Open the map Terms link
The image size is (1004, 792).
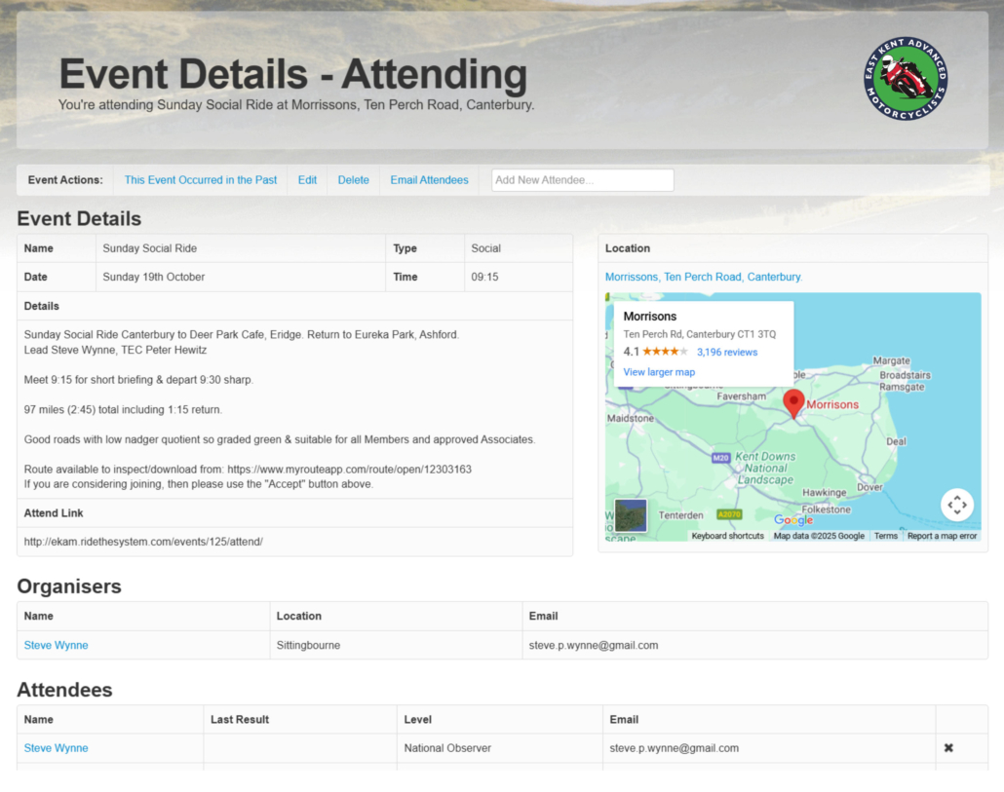point(885,536)
